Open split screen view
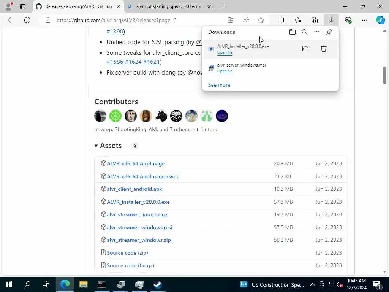 point(281,20)
